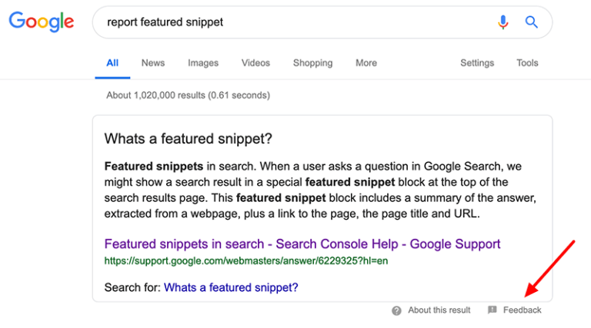Screen dimensions: 591x328
Task: Click the question mark icon below the snippet
Action: (396, 310)
